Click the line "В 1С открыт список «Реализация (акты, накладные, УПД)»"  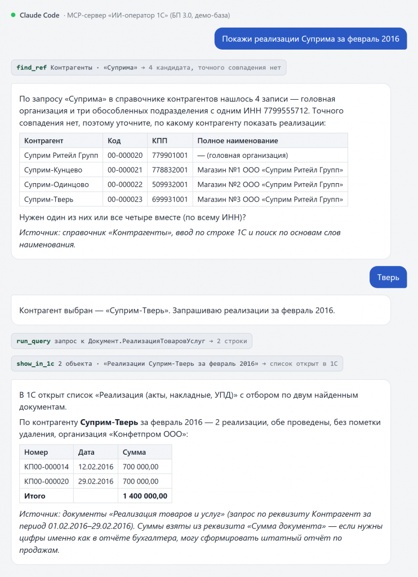coord(188,401)
